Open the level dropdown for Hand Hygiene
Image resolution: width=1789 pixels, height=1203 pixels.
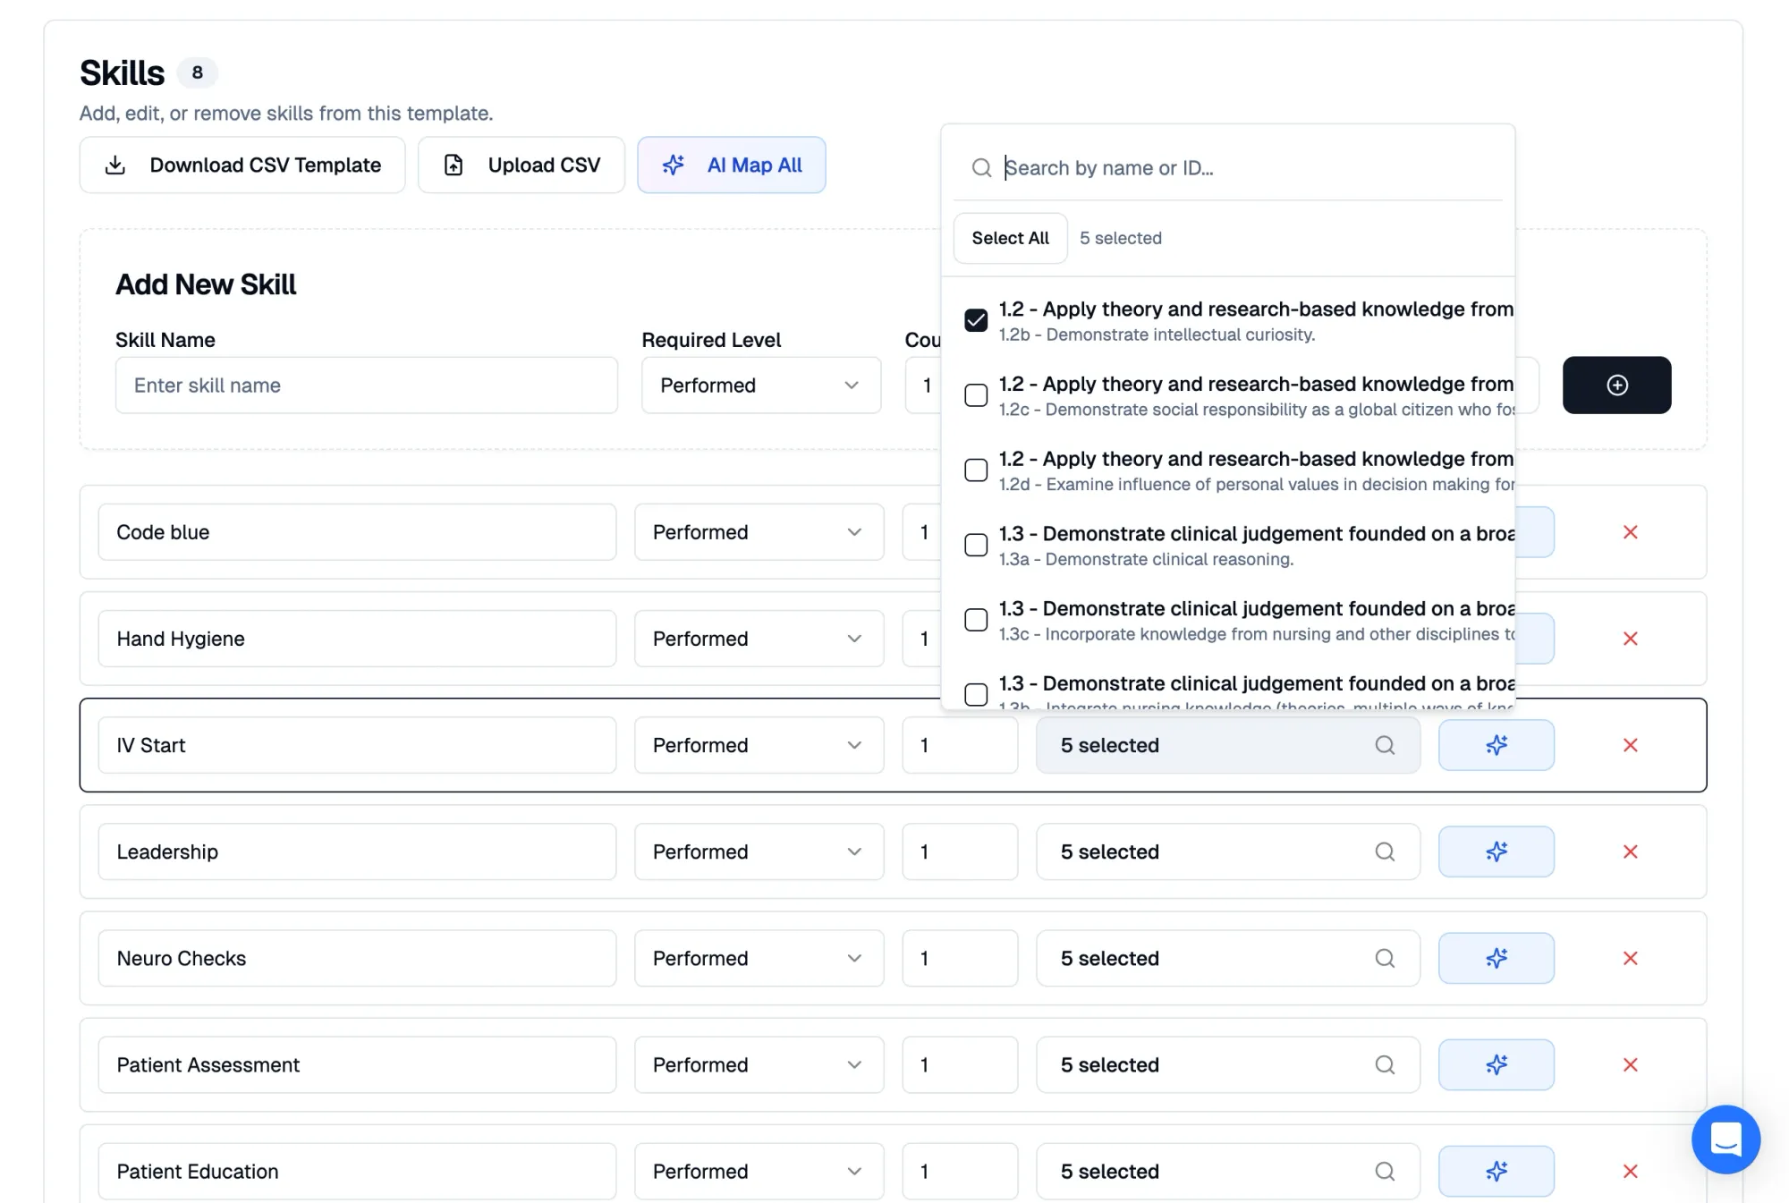759,639
